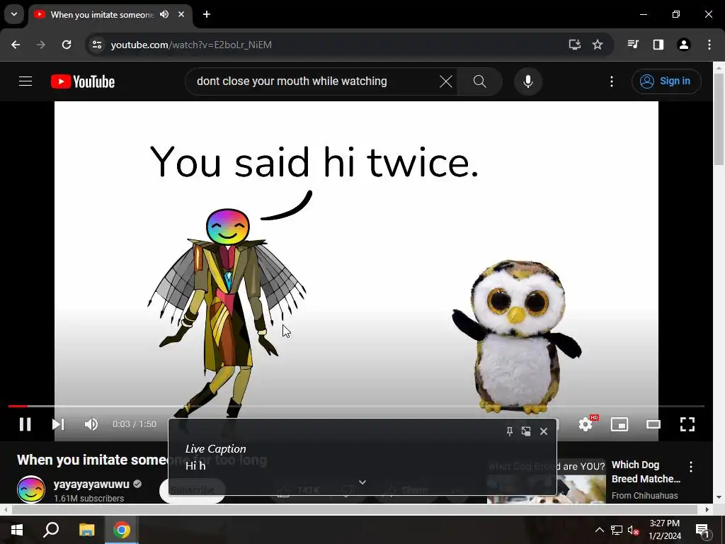Open yayayayawuwu channel avatar
This screenshot has height=544, width=725.
(31, 489)
